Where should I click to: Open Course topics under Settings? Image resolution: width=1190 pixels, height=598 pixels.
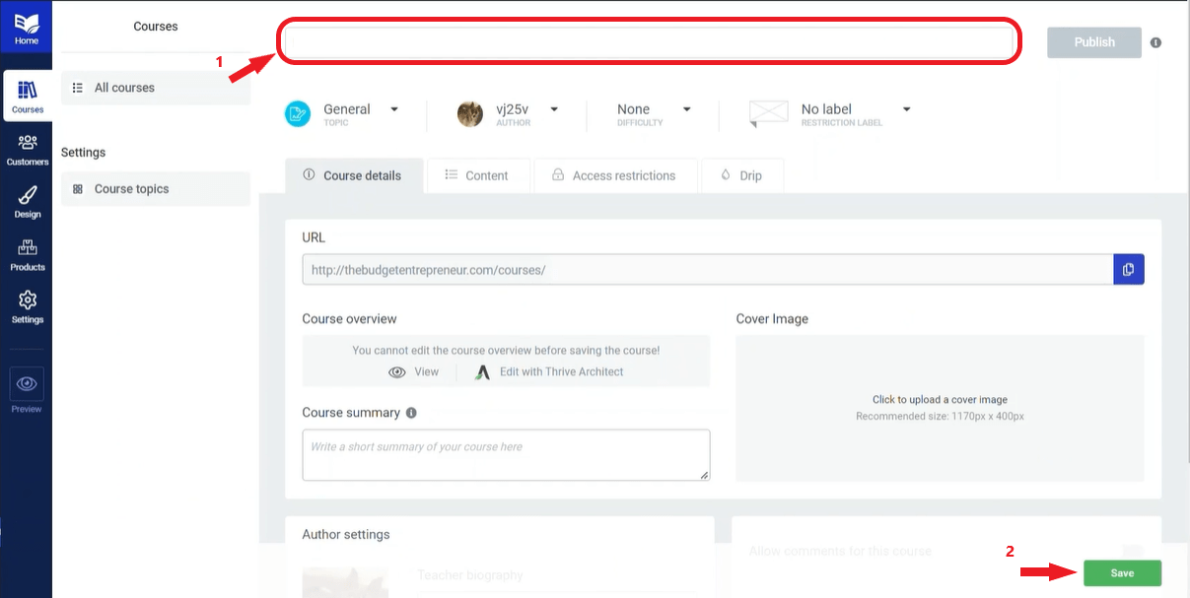156,189
